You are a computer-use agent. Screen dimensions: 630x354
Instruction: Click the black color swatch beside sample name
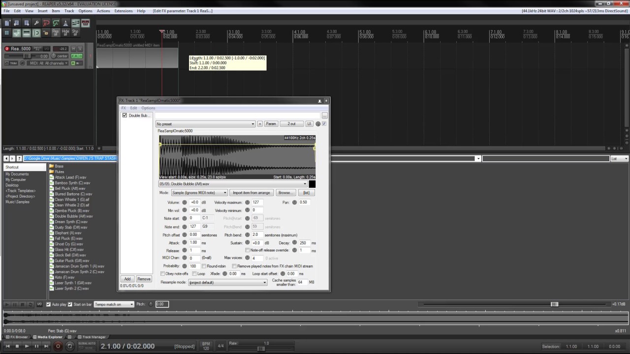pos(312,184)
